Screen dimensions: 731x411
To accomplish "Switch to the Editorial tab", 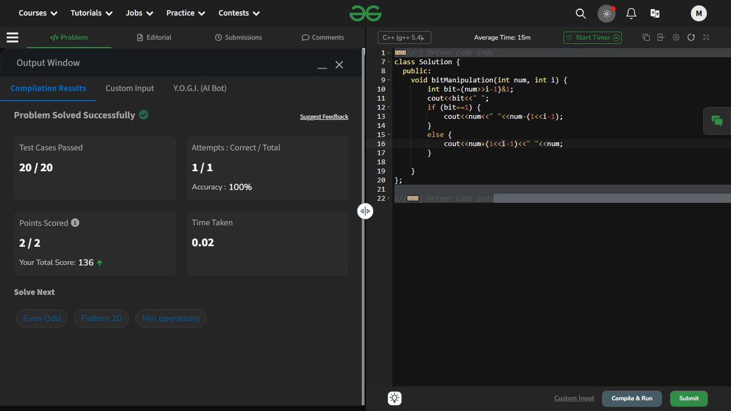I will (x=154, y=37).
